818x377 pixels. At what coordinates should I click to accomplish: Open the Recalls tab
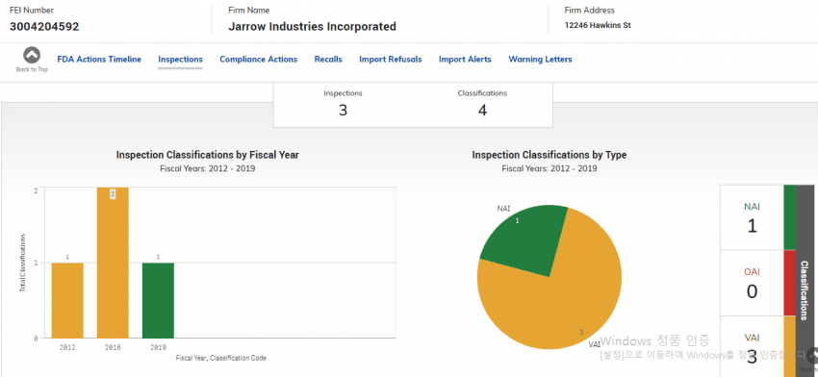[x=328, y=60]
